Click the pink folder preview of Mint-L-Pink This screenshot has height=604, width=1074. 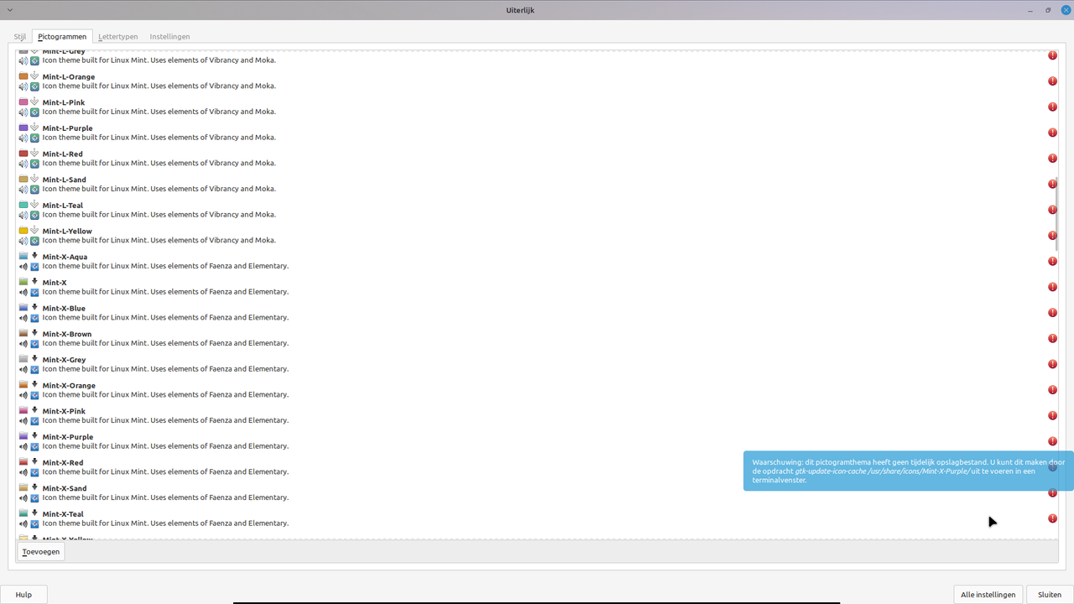tap(23, 102)
